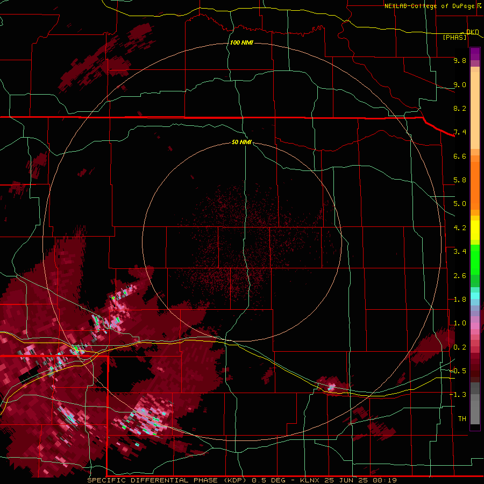Click the 1.8 value on color scale

[460, 300]
